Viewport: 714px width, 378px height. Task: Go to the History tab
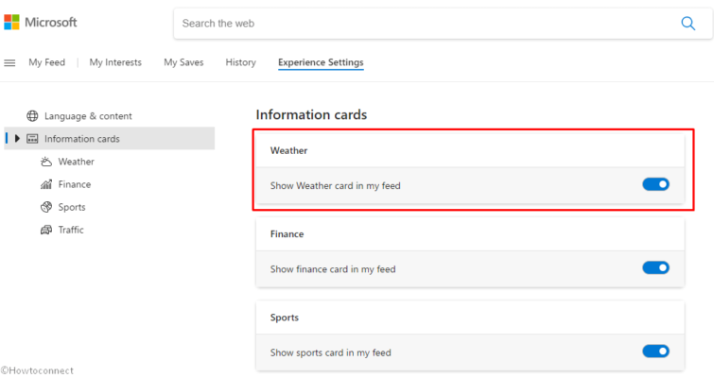pyautogui.click(x=240, y=62)
